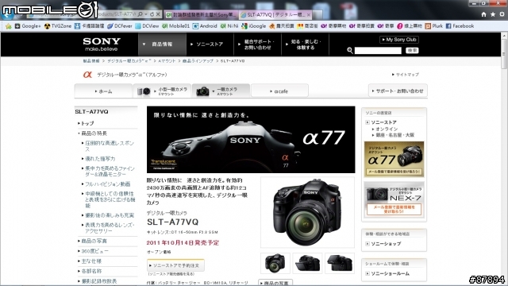The height and width of the screenshot is (286, 508).
Task: Open 撮影後の楽しみも充実 sidebar link
Action: coord(110,215)
